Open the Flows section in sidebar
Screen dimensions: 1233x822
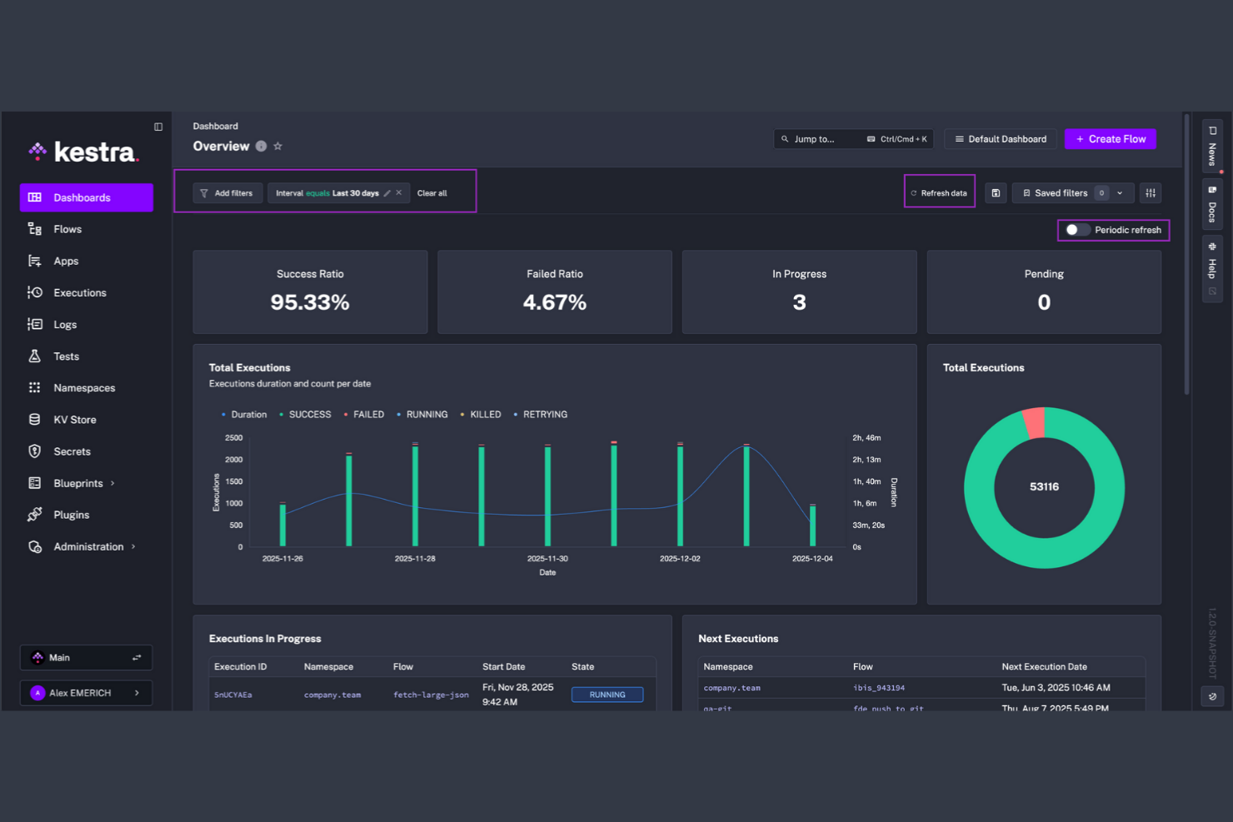(x=66, y=229)
